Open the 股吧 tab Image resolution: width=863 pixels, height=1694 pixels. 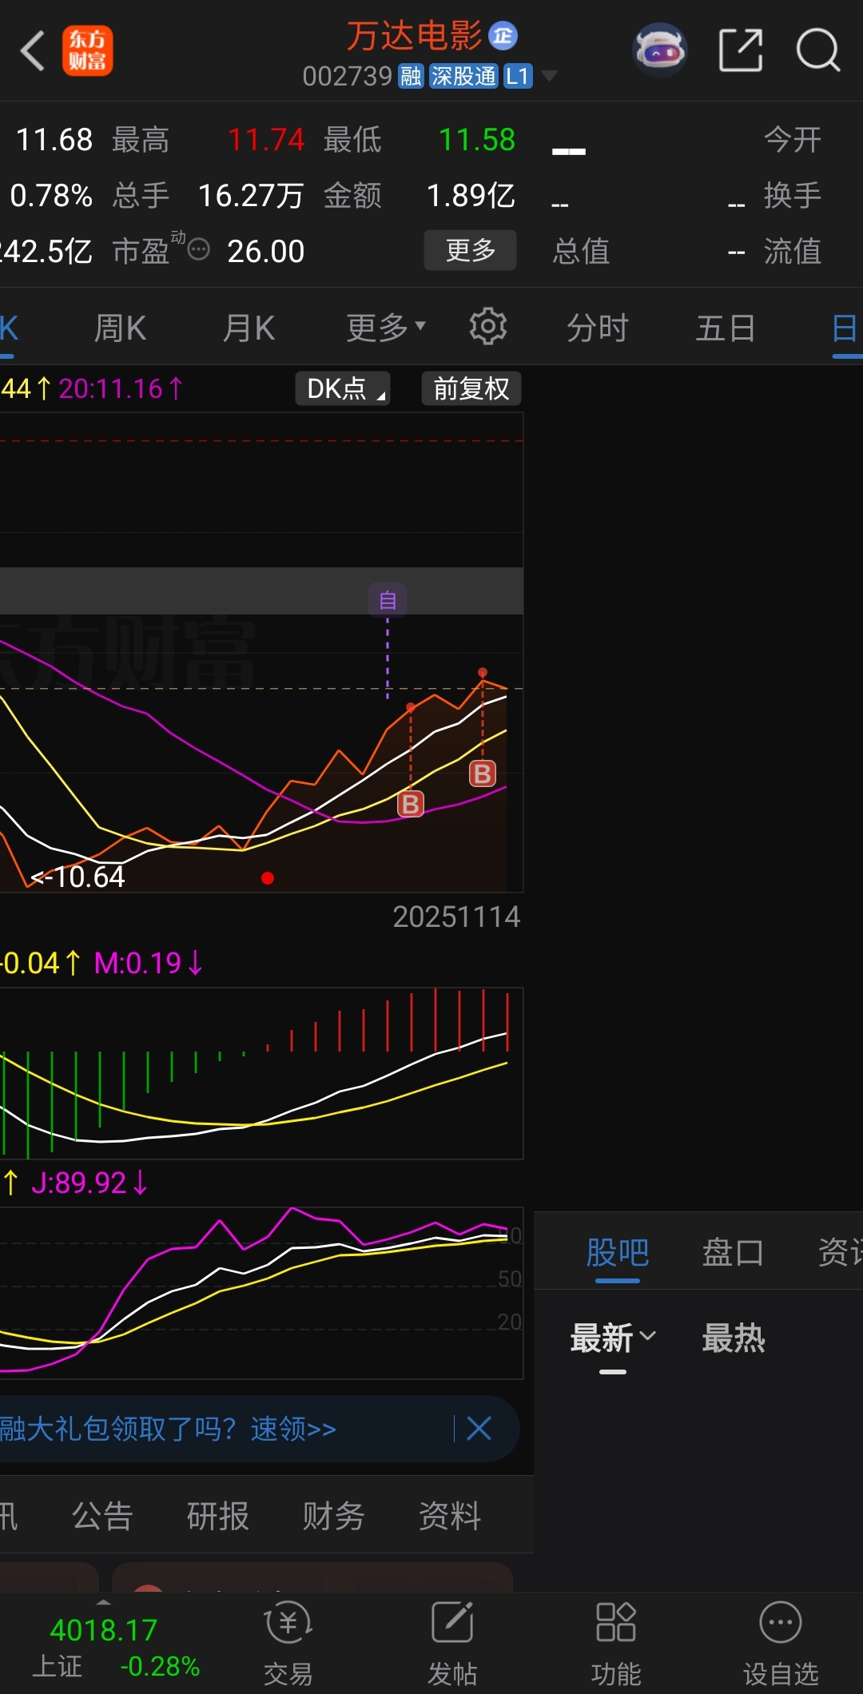[618, 1252]
